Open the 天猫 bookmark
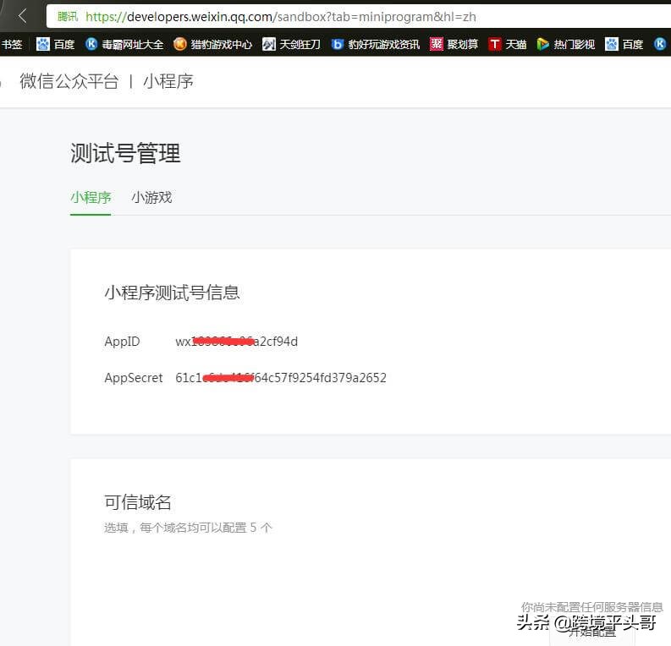This screenshot has width=671, height=646. coord(507,44)
